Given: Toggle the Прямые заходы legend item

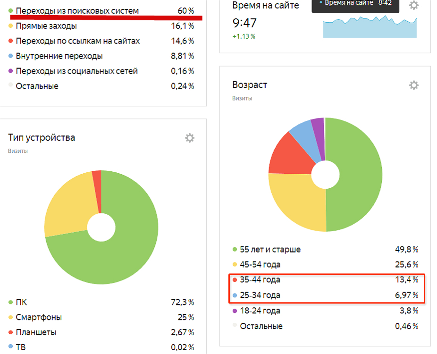Looking at the screenshot, I should pyautogui.click(x=46, y=26).
